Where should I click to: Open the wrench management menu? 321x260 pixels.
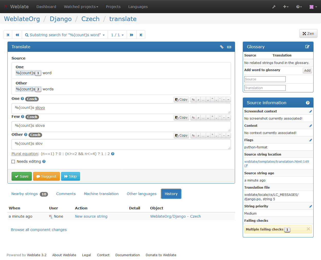[274, 7]
